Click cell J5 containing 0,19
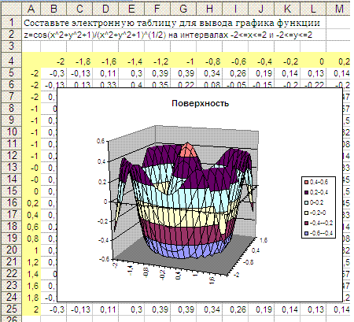Viewport: 354px width, 322px height. [261, 73]
